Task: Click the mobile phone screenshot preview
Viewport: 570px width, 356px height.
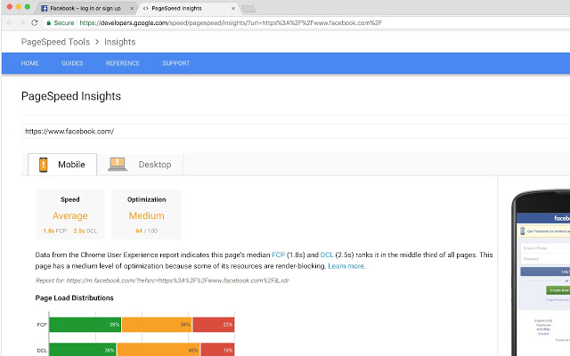Action: pyautogui.click(x=541, y=272)
